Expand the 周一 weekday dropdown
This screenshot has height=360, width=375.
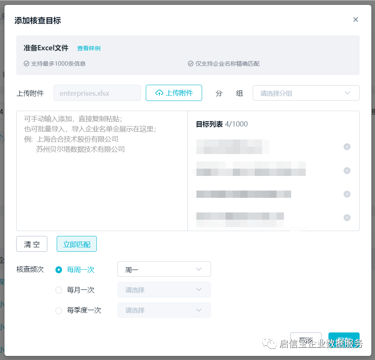(x=164, y=270)
